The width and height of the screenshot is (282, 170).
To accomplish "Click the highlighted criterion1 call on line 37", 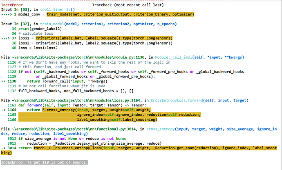I will click(x=104, y=38).
